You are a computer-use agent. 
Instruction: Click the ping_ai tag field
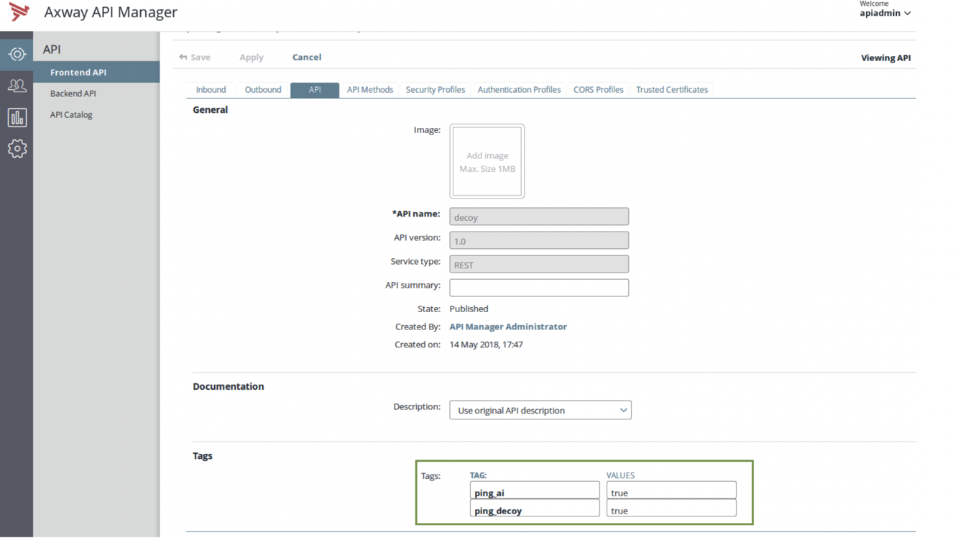(x=535, y=491)
